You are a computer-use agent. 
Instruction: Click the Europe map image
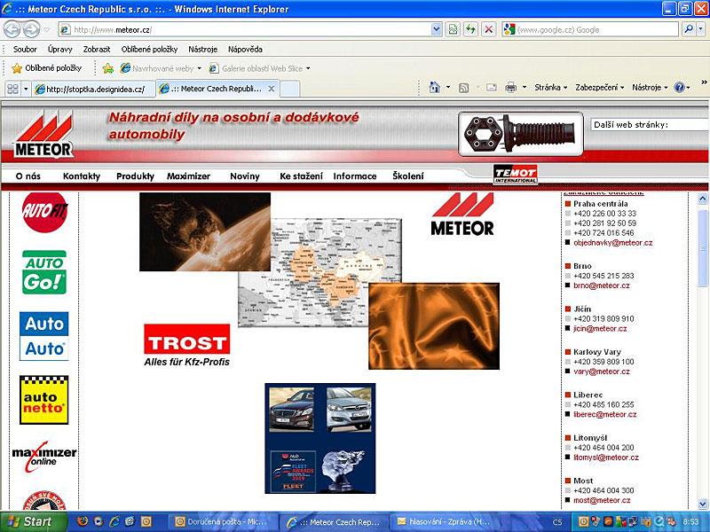tap(319, 273)
